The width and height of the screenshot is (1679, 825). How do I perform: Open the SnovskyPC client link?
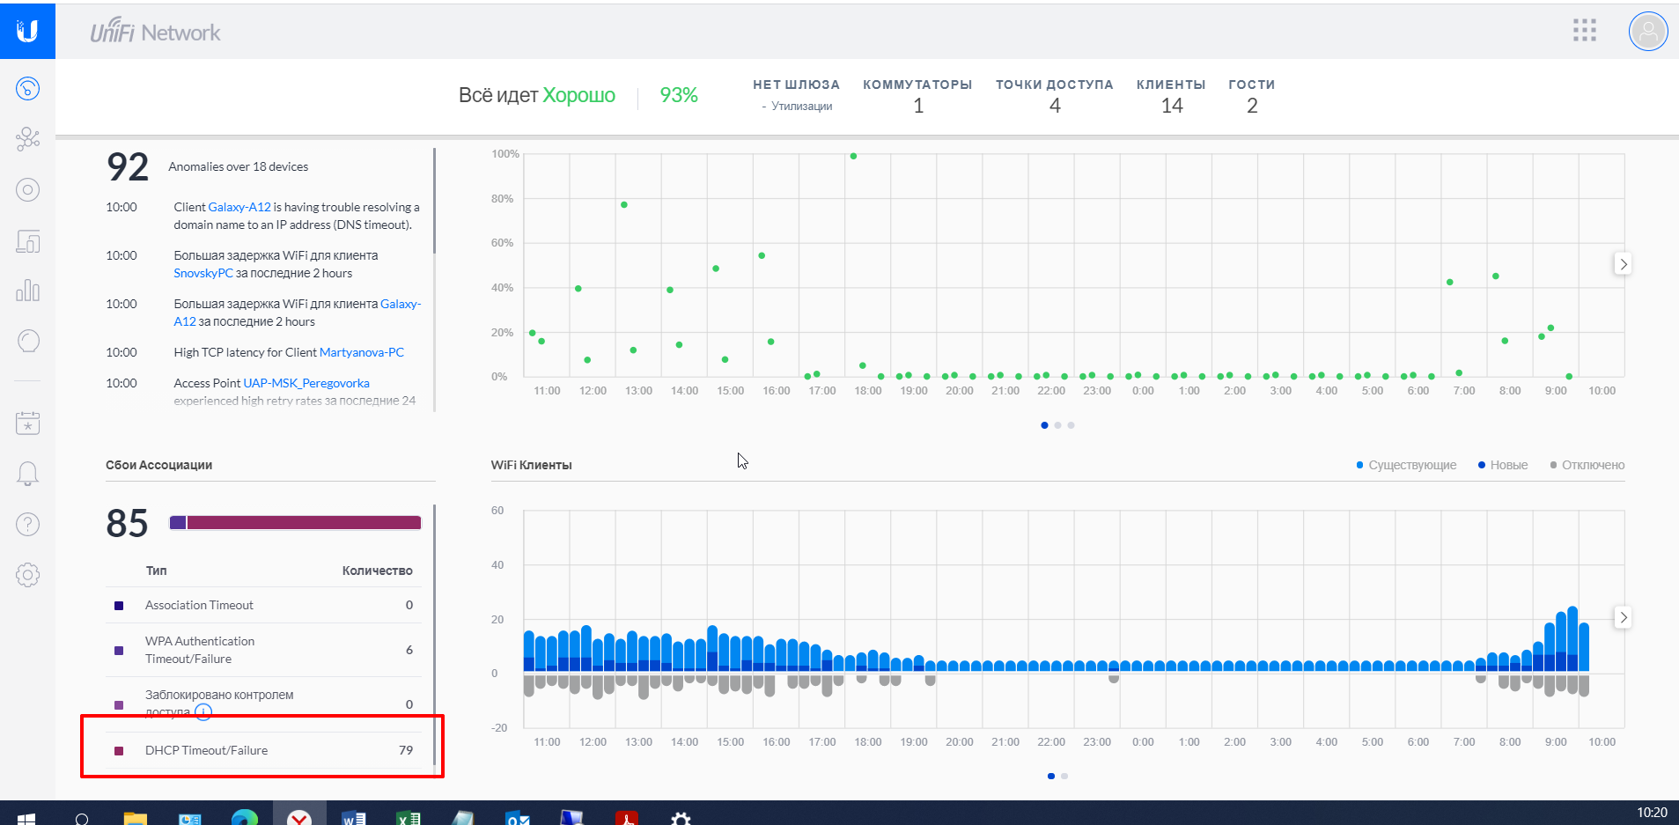203,273
